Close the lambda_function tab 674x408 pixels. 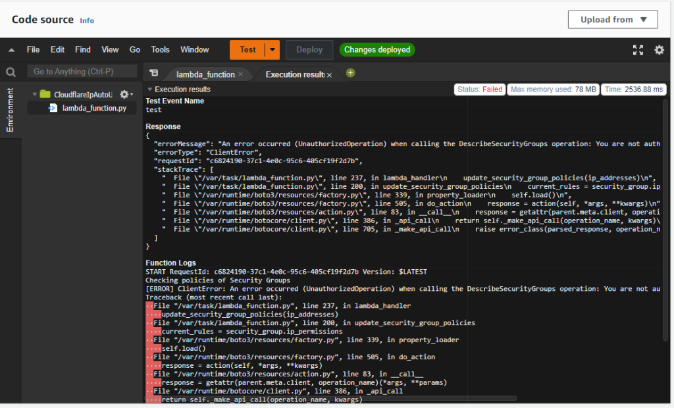tap(240, 74)
